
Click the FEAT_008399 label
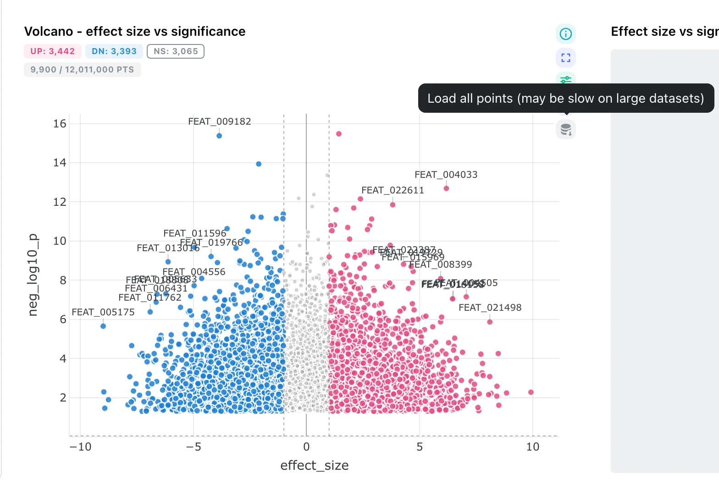(x=440, y=264)
